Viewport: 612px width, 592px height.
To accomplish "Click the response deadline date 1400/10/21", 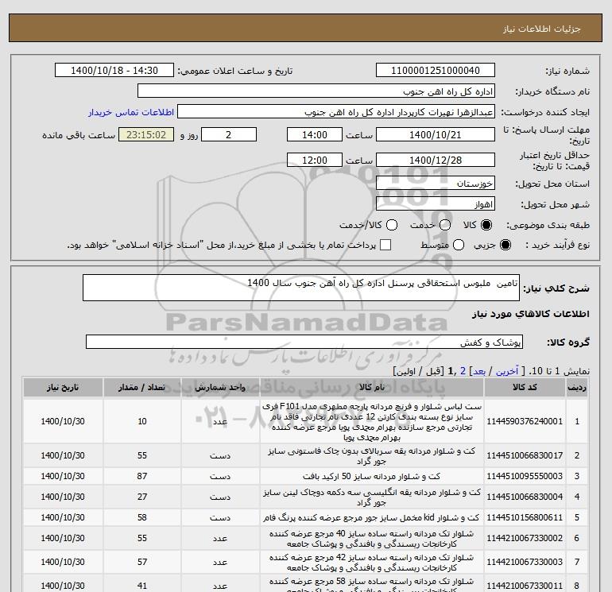I will pyautogui.click(x=436, y=134).
